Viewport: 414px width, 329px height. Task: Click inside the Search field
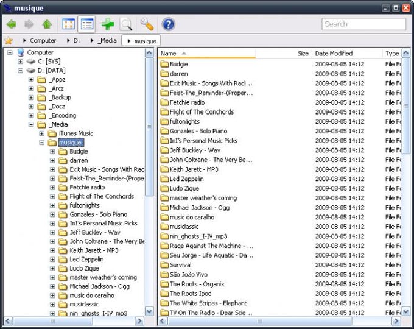tap(364, 24)
